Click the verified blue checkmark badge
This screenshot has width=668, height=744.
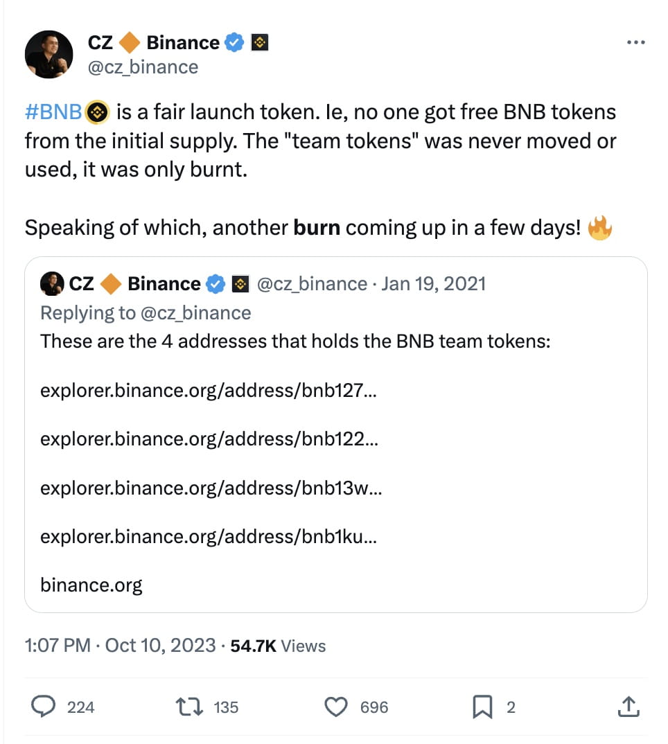[234, 42]
